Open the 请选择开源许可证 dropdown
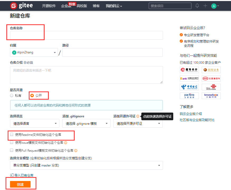Image resolution: width=231 pixels, height=190 pixels. click(x=138, y=123)
